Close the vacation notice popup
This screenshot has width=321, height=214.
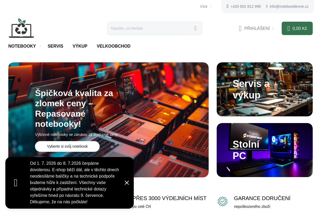[x=127, y=183]
